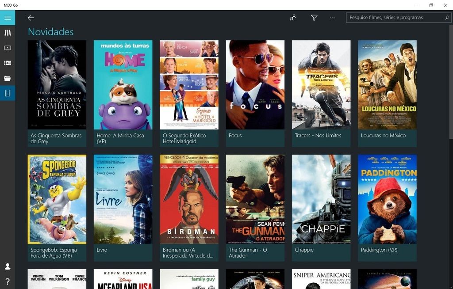Click the 'Loucuras no México' title
The image size is (453, 289).
[x=383, y=135]
